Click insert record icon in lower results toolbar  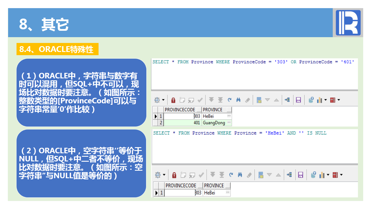[183, 175]
